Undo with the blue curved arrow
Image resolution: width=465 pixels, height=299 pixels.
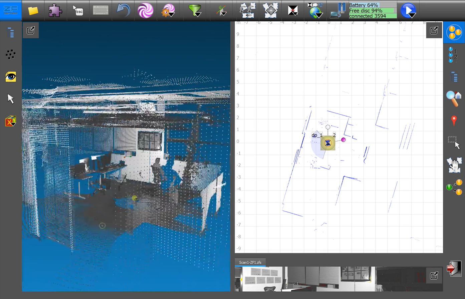pyautogui.click(x=123, y=10)
